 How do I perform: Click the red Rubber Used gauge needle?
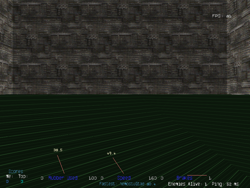coord(61,164)
